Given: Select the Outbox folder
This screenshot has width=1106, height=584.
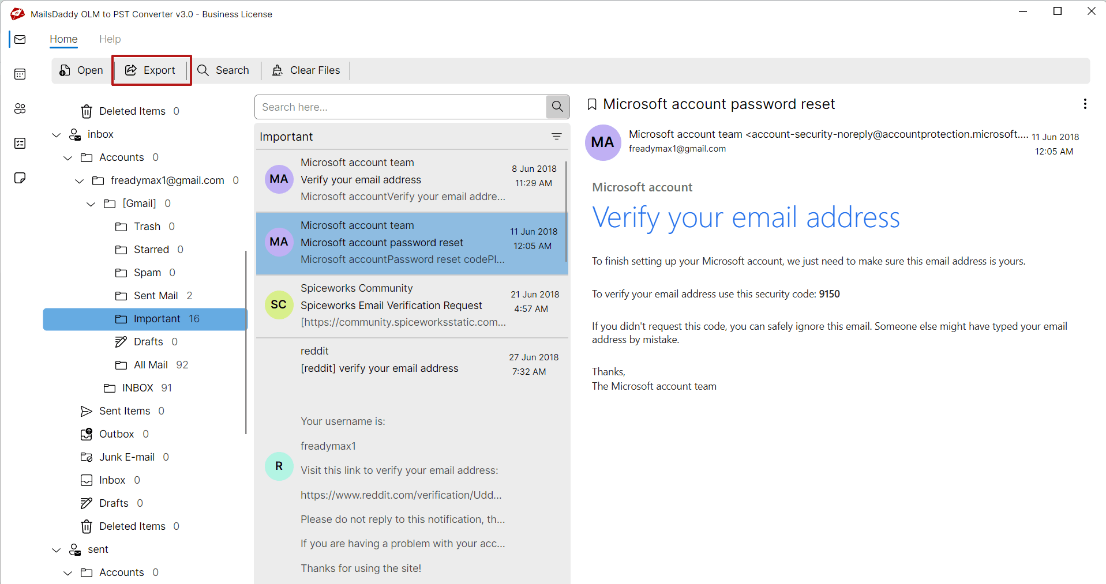Looking at the screenshot, I should pyautogui.click(x=114, y=434).
